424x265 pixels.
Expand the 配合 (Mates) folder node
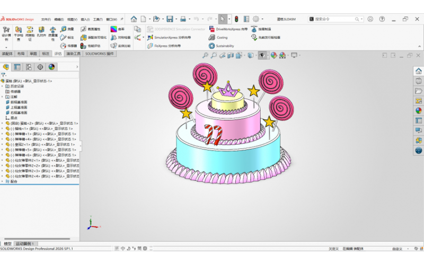click(x=3, y=181)
